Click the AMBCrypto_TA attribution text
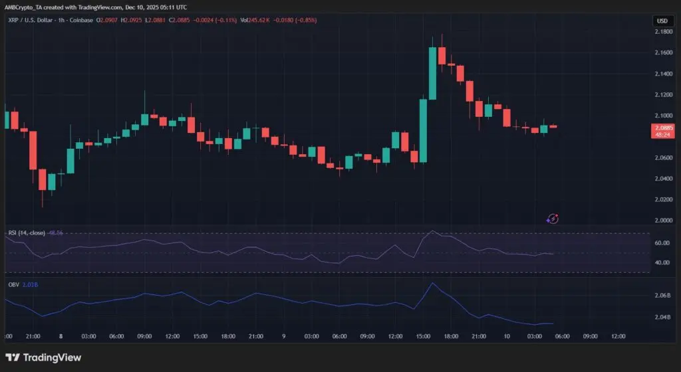Image resolution: width=681 pixels, height=372 pixels. (x=29, y=5)
